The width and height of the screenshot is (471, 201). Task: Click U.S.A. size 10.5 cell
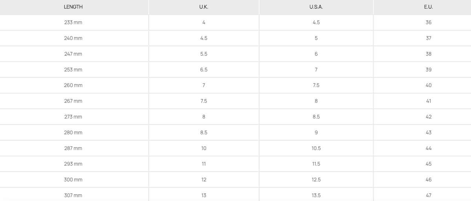pos(316,148)
